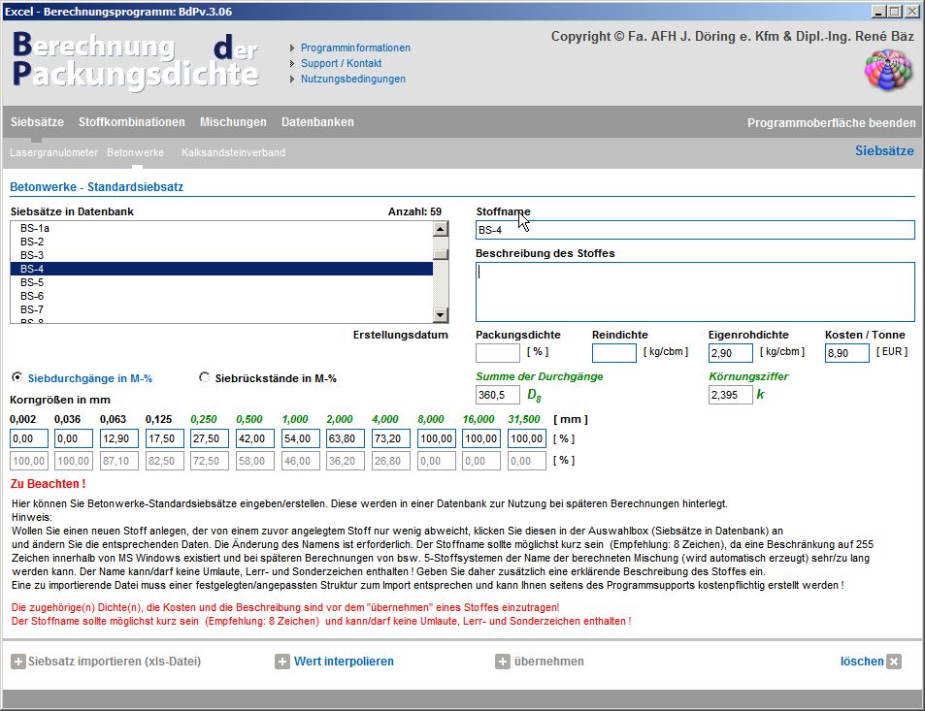The image size is (925, 711).
Task: Open the Mischungen menu
Action: pyautogui.click(x=233, y=122)
